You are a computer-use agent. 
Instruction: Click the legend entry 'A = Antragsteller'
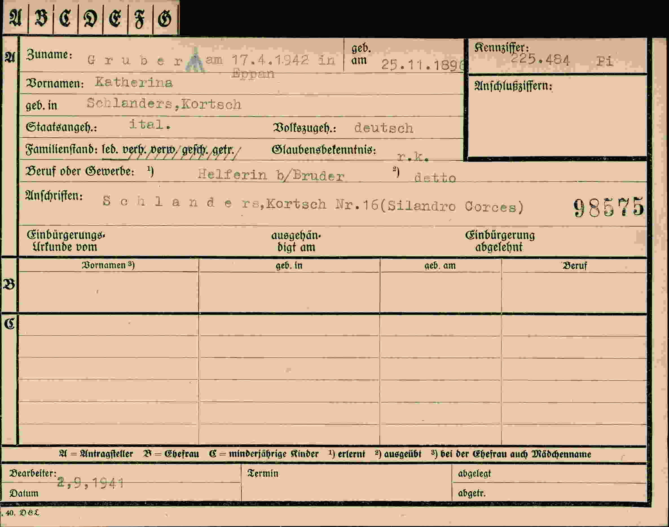(96, 454)
